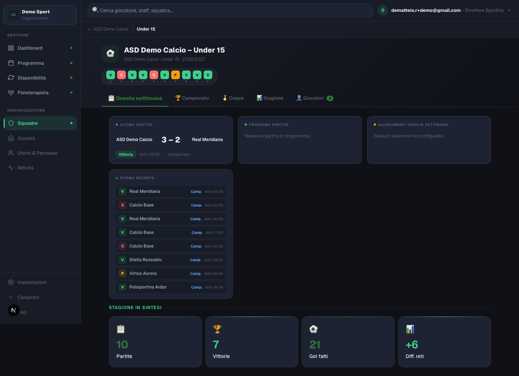Click the Gol fatti soccer ball icon

pos(314,329)
